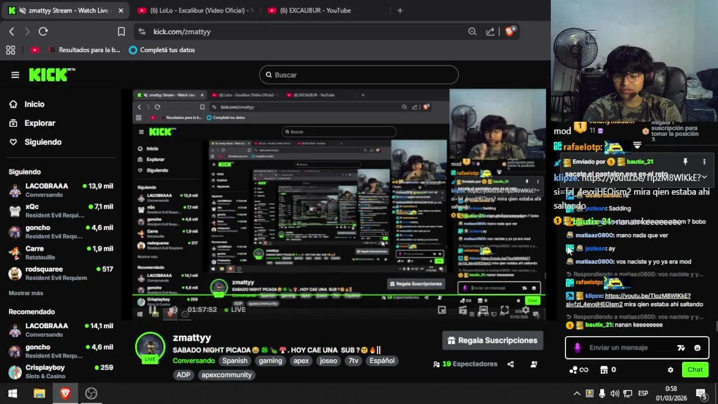Screen dimensions: 718x404
Task: Click Brave browser taskbar icon
Action: (65, 393)
